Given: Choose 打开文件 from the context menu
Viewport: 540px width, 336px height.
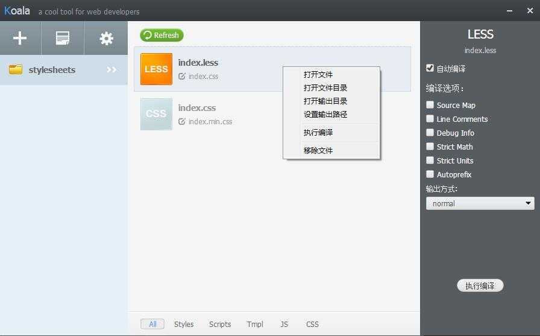Looking at the screenshot, I should click(331, 74).
